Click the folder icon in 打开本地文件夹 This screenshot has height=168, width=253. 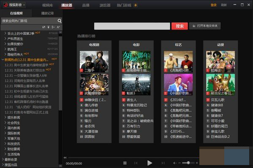point(194,26)
